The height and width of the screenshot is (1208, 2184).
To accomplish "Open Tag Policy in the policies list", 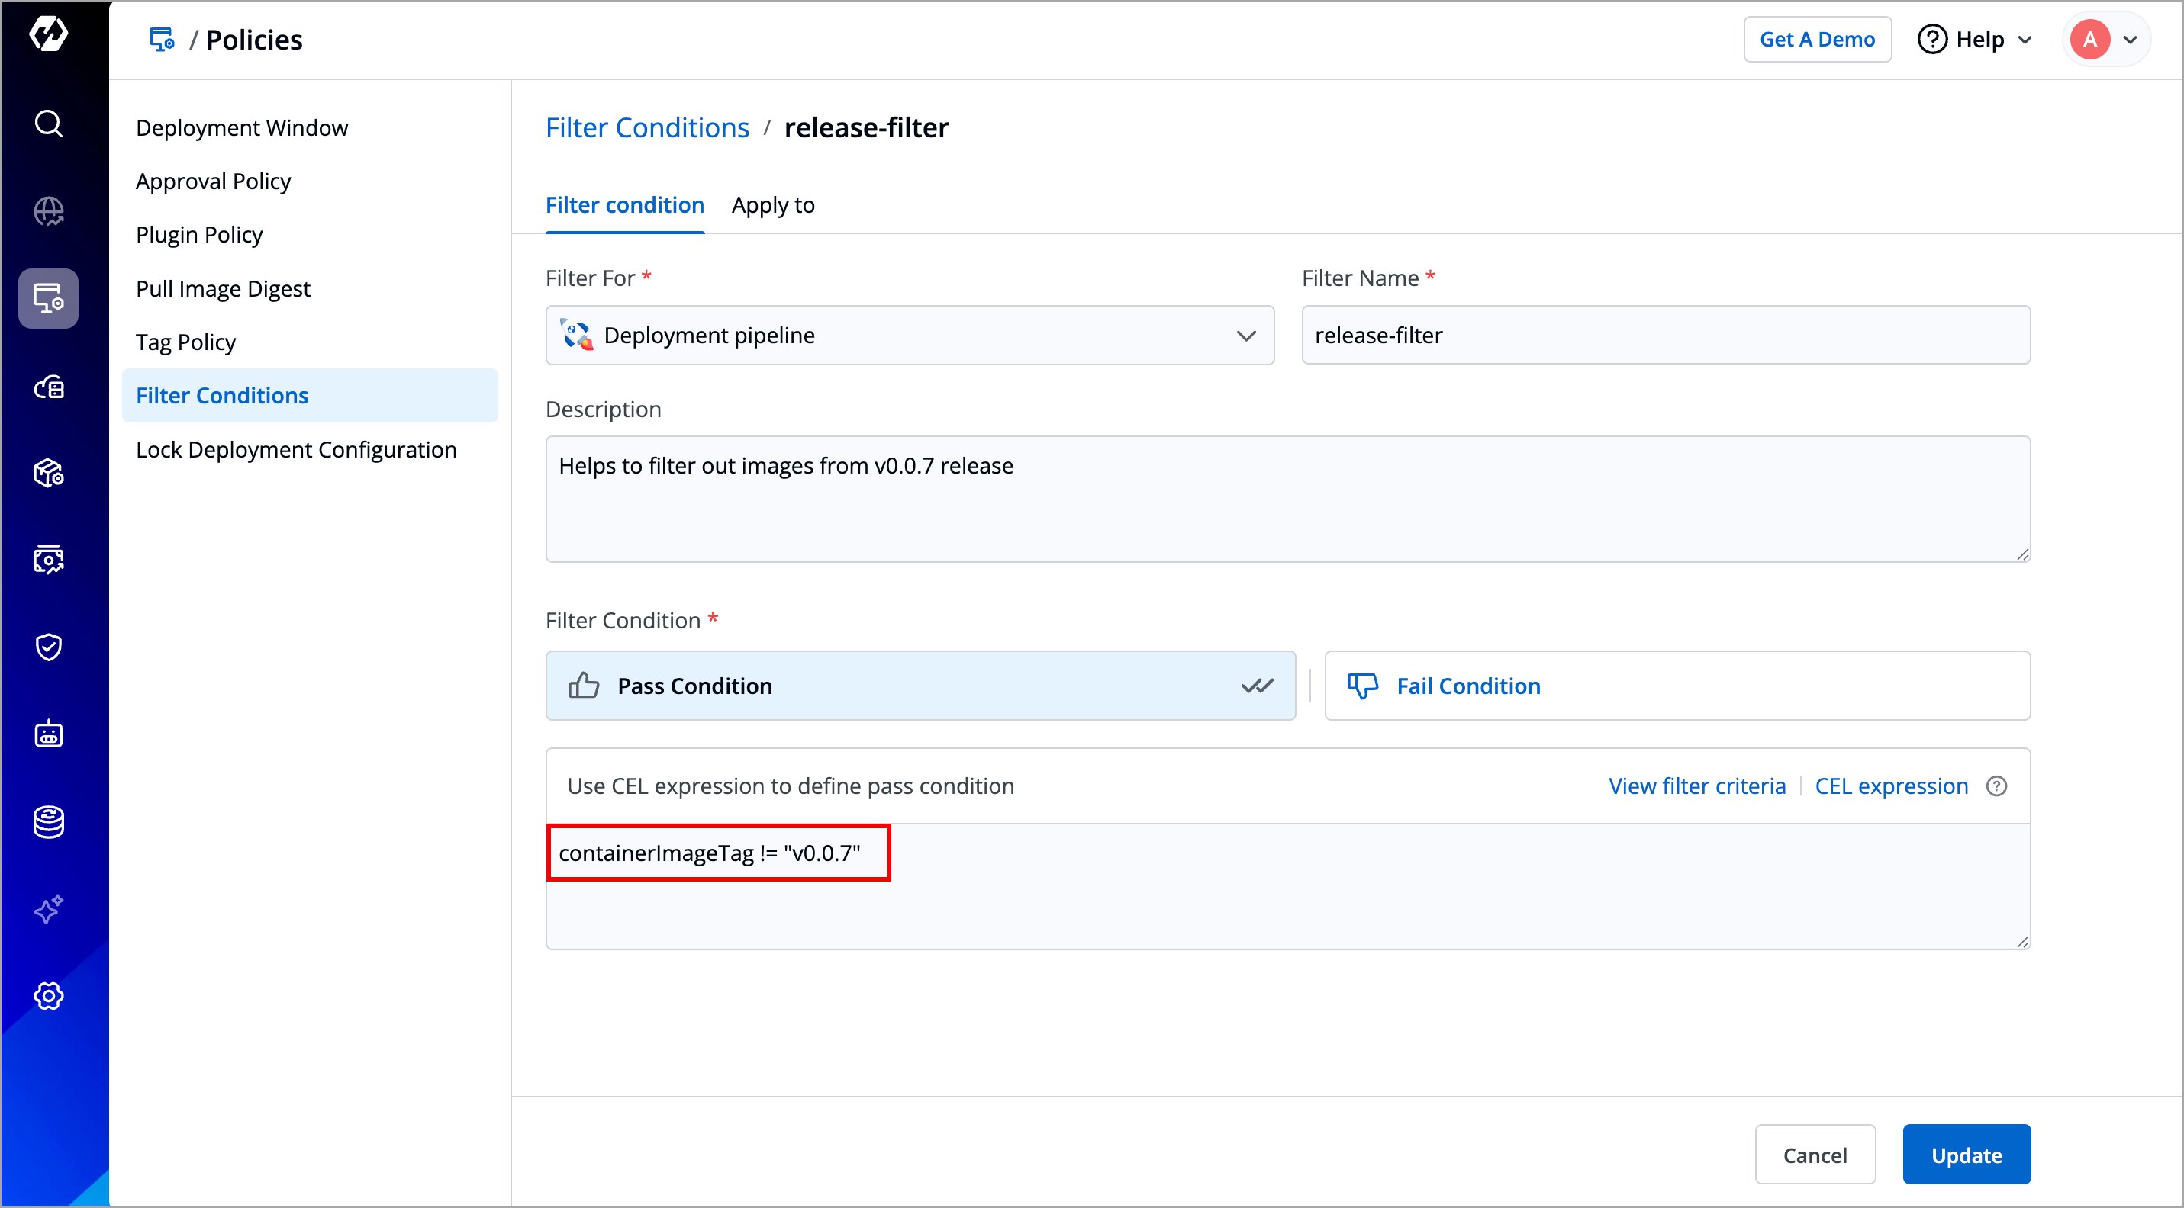I will (185, 342).
